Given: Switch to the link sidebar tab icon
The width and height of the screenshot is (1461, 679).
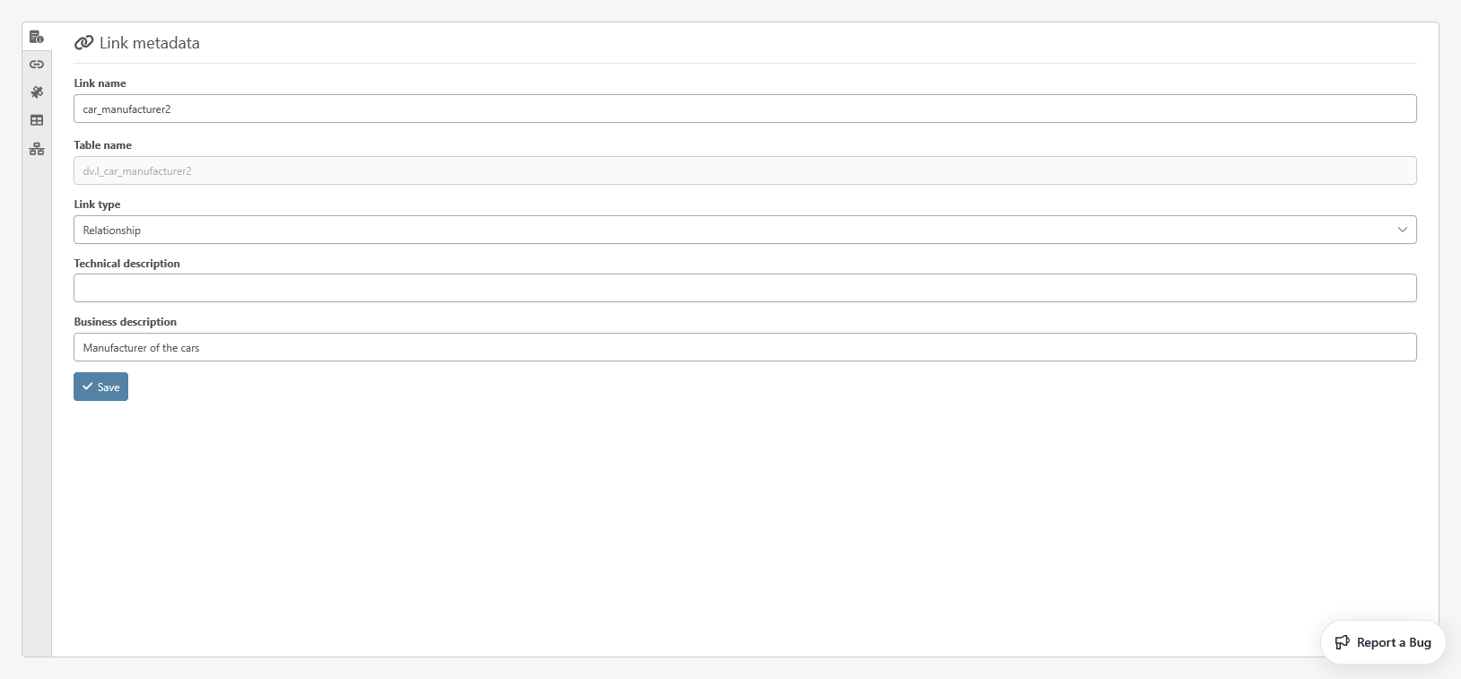Looking at the screenshot, I should pyautogui.click(x=37, y=65).
